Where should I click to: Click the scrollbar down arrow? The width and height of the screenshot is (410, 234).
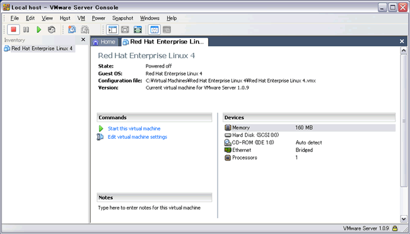point(404,219)
